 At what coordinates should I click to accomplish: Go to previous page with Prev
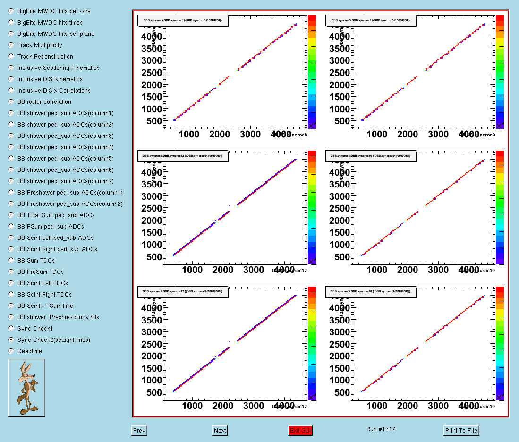tap(139, 430)
